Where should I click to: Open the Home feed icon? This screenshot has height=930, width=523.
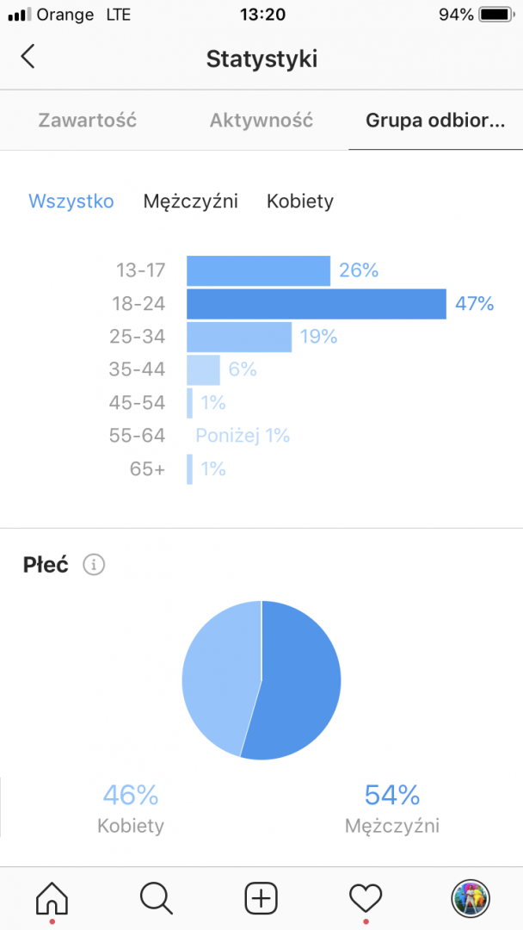tap(52, 898)
